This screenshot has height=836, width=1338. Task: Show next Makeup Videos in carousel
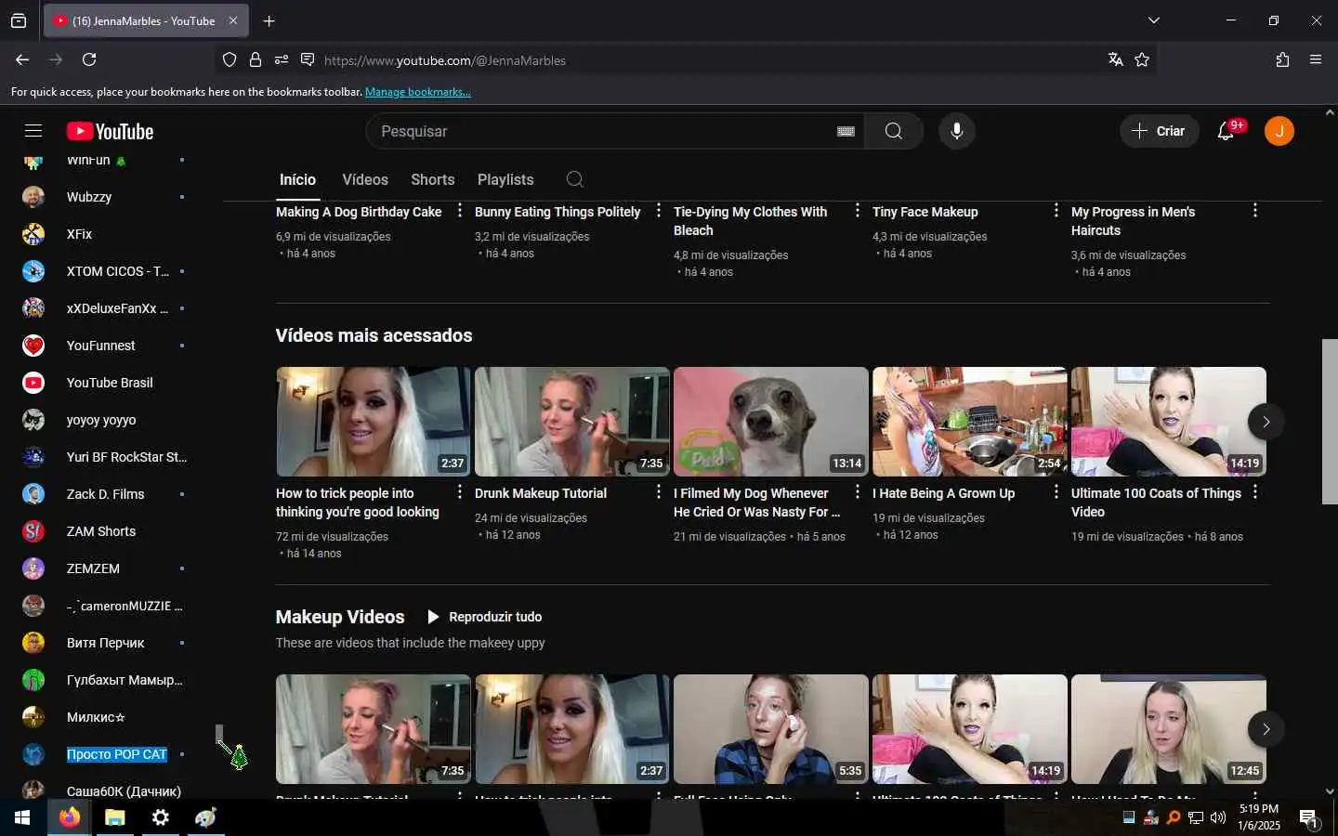(1266, 729)
